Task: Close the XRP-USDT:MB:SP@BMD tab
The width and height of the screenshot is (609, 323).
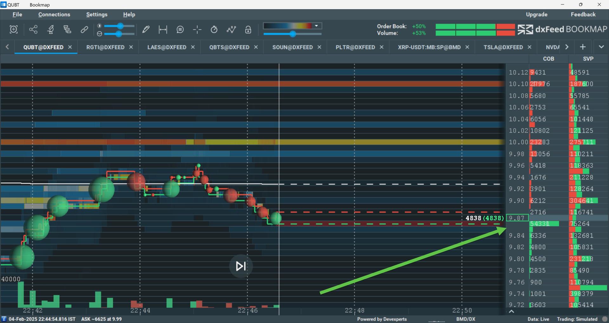Action: pyautogui.click(x=467, y=47)
